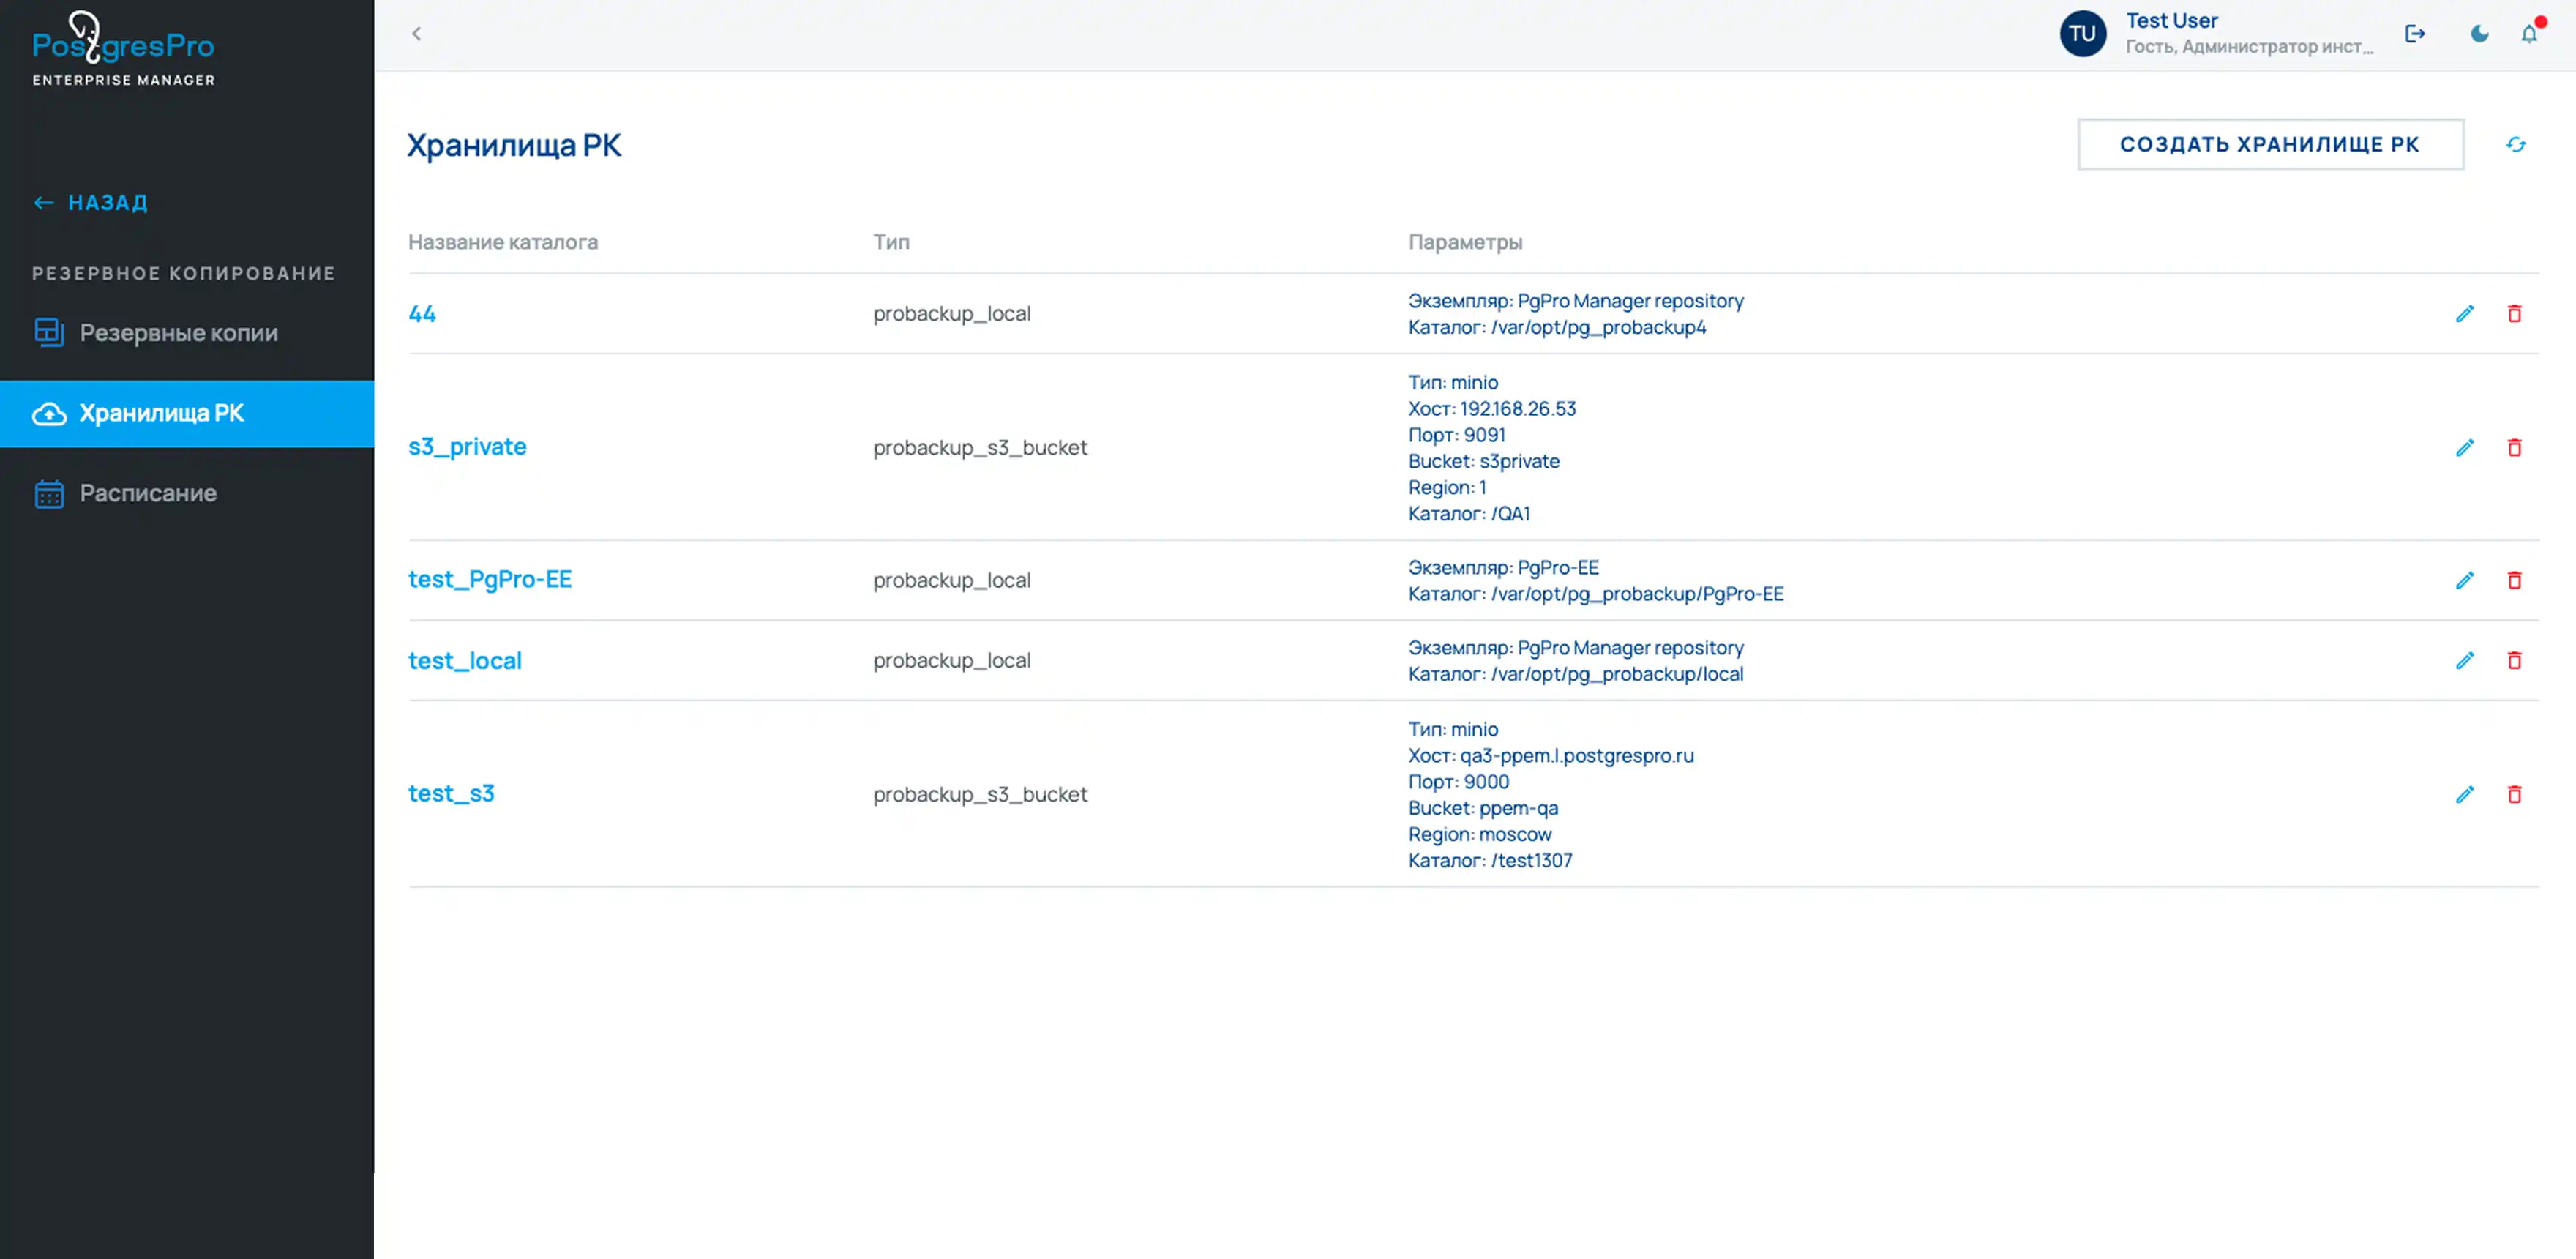Go to Расписание in sidebar
Image resolution: width=2576 pixels, height=1259 pixels.
point(148,493)
